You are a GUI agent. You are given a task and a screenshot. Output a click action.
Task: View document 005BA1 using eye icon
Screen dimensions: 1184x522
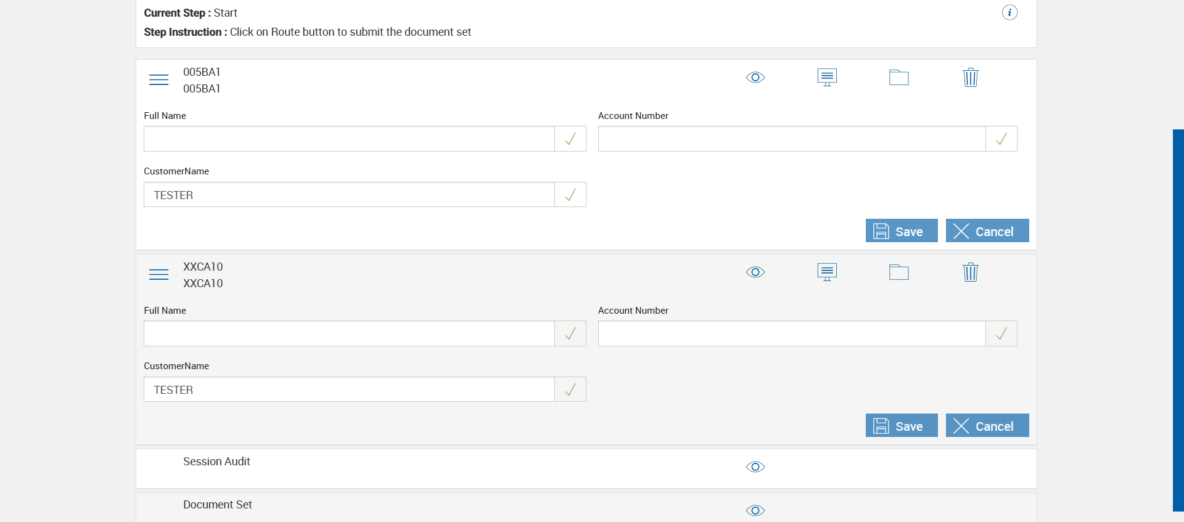755,78
